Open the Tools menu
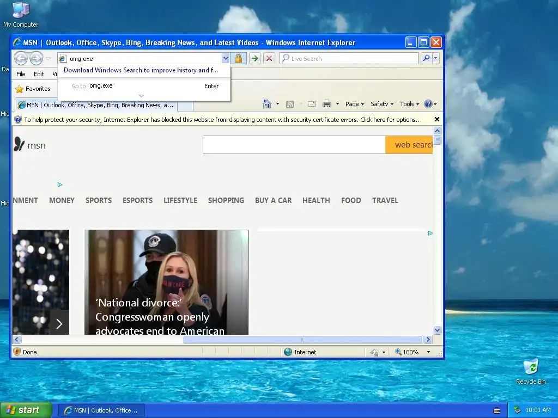Screen dimensions: 558x418 pyautogui.click(x=409, y=104)
